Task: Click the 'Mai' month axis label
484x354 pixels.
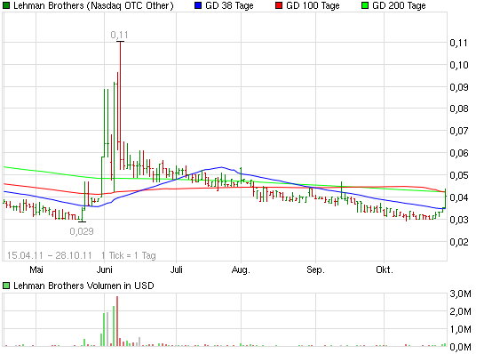Action: 36,270
